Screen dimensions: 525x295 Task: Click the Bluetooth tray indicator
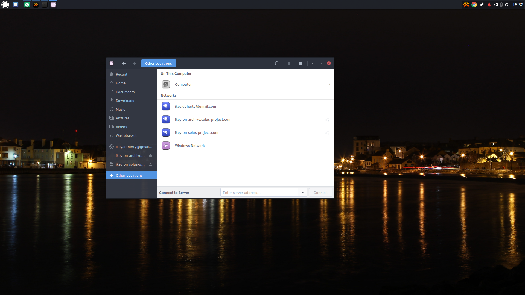tap(501, 5)
